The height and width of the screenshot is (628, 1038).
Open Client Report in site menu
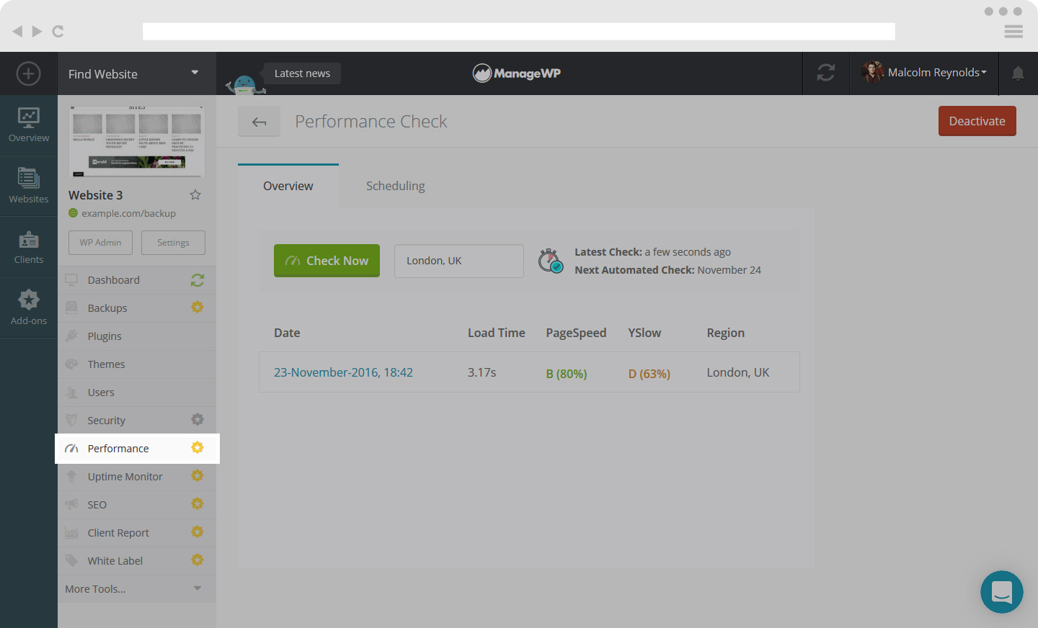(x=137, y=533)
